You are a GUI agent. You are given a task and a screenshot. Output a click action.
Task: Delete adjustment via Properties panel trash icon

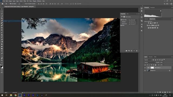pos(137,51)
